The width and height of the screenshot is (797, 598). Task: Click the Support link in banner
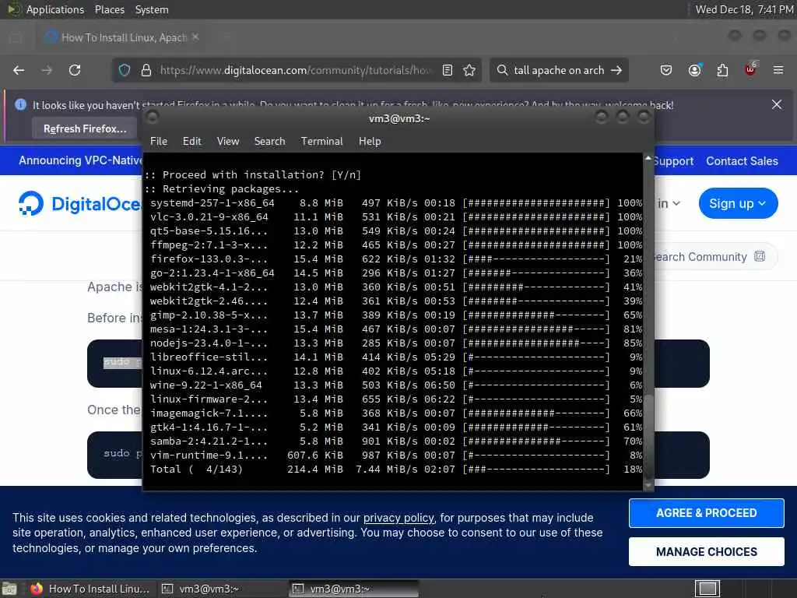tap(673, 161)
